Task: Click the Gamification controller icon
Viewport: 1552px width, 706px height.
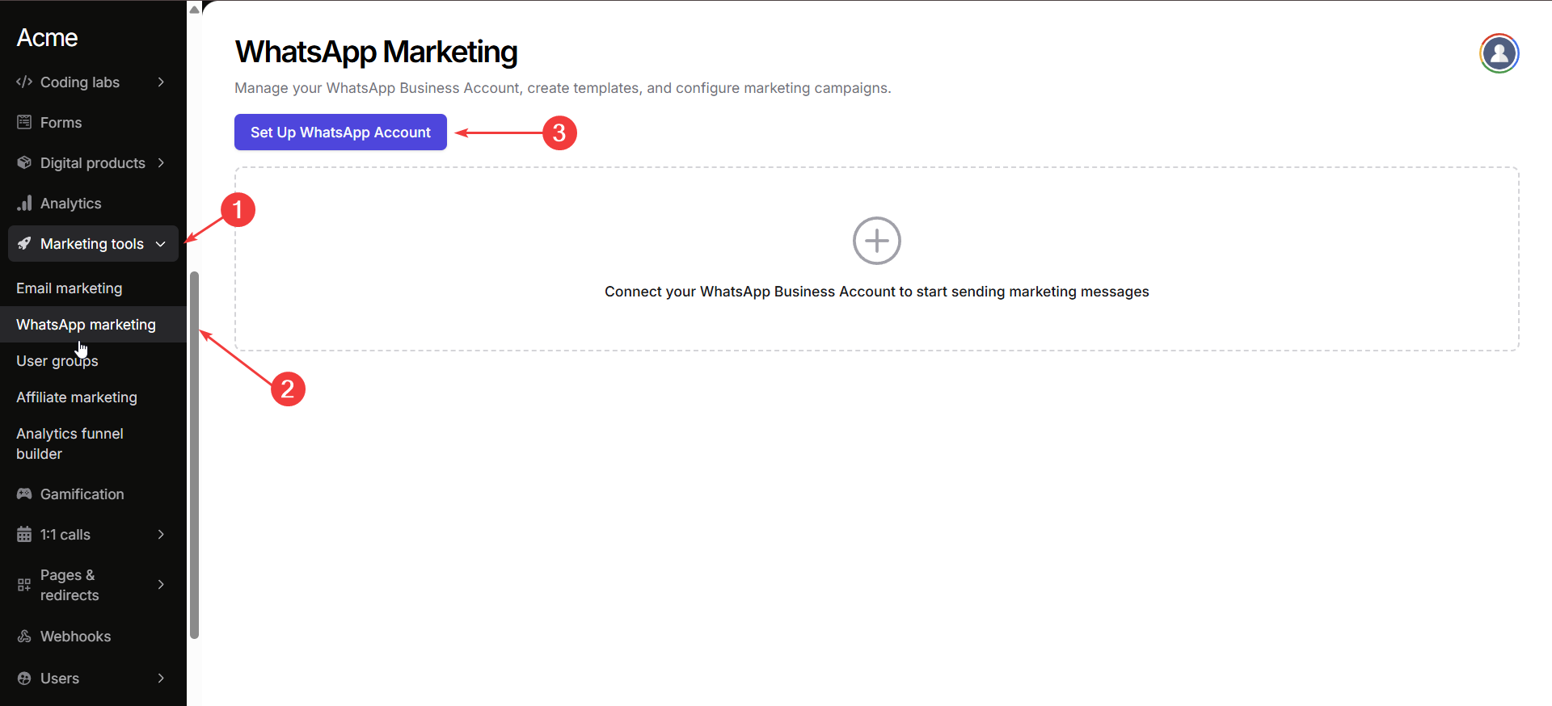Action: [x=24, y=494]
